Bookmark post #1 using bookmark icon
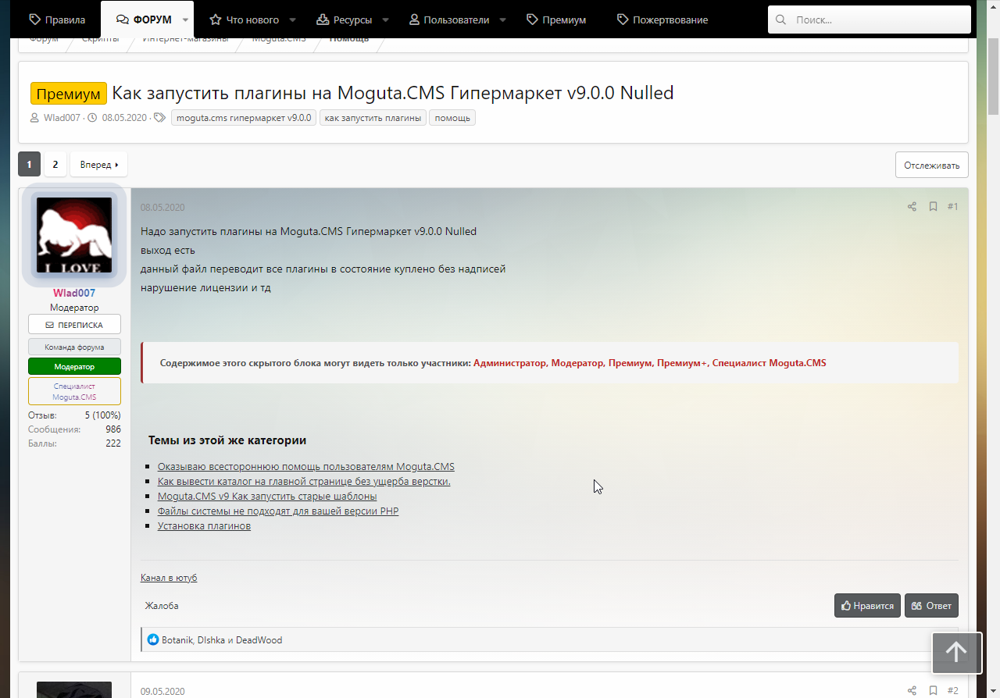This screenshot has width=1000, height=698. tap(933, 207)
